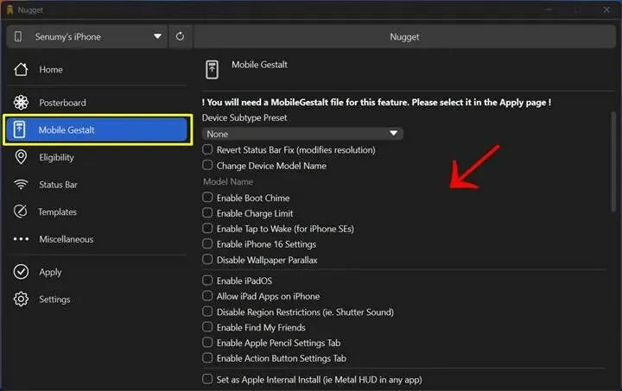Open Settings via gear icon
622x391 pixels.
(21, 300)
